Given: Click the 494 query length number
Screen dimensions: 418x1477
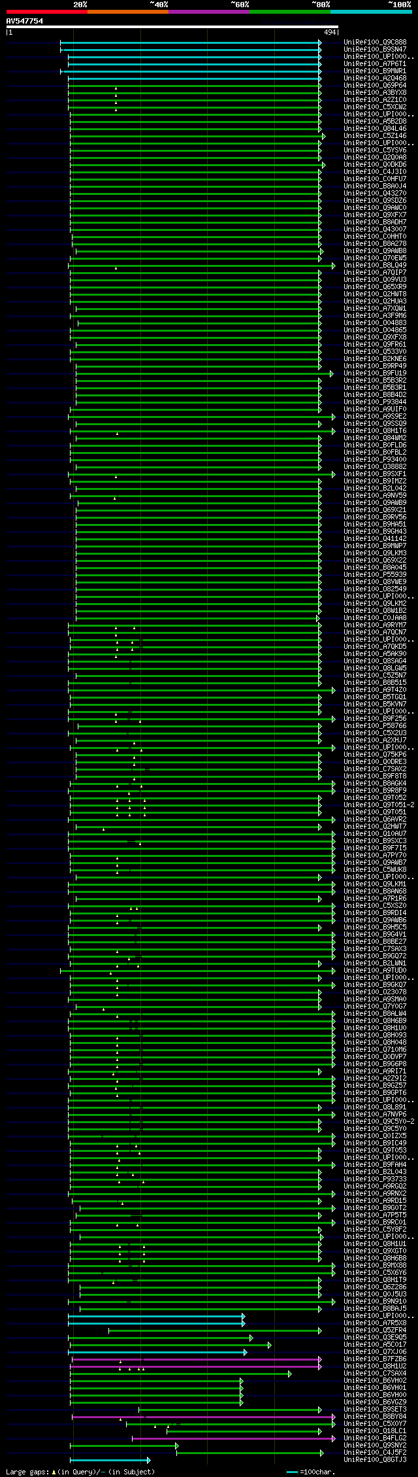Looking at the screenshot, I should click(330, 32).
